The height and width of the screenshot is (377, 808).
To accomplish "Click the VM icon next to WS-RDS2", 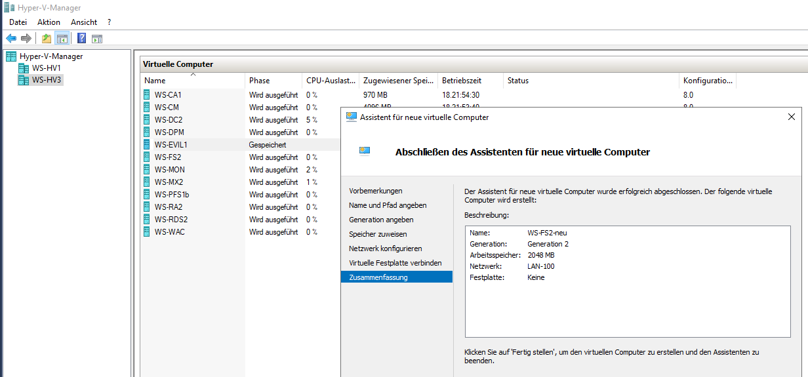I will [x=147, y=219].
